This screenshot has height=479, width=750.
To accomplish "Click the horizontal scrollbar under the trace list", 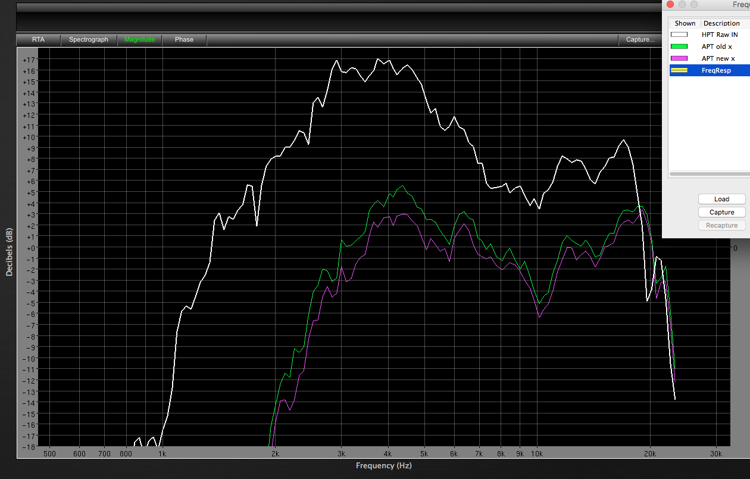I will [x=709, y=174].
